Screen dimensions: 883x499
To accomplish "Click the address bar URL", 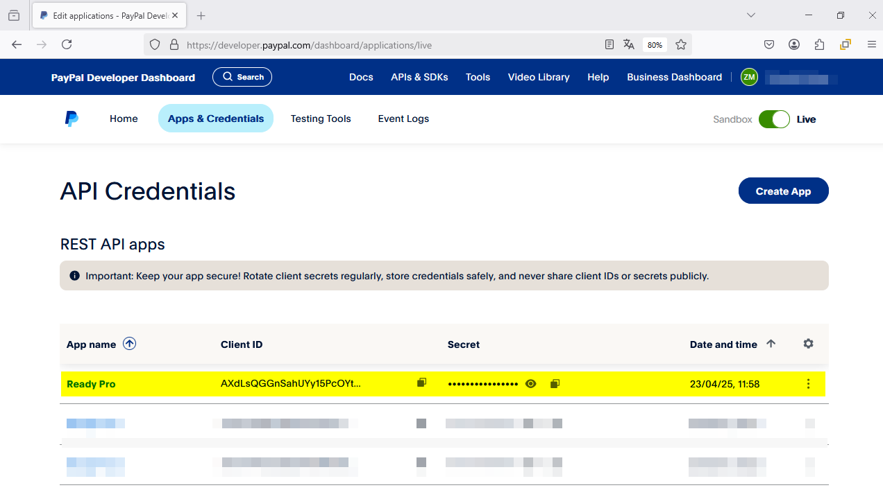I will click(x=309, y=45).
